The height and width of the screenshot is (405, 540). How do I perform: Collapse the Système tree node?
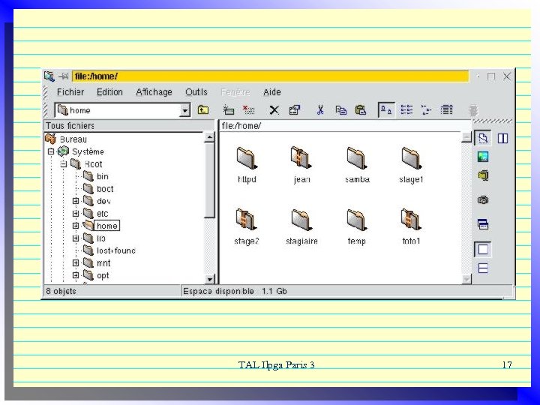tap(51, 151)
